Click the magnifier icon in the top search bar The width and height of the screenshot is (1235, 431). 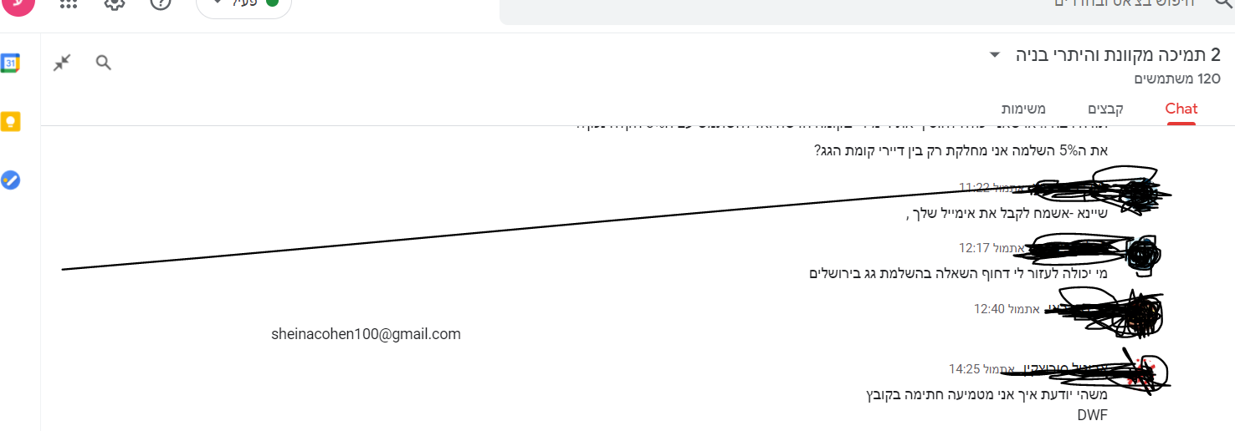pyautogui.click(x=1208, y=3)
